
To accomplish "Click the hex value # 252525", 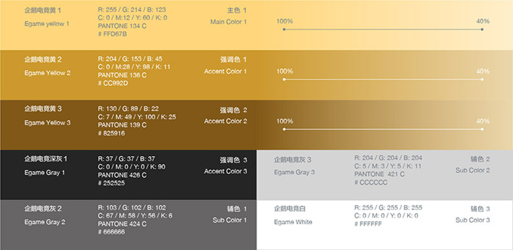I will [x=111, y=183].
